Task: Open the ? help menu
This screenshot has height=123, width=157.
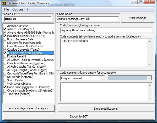Action: click(28, 9)
